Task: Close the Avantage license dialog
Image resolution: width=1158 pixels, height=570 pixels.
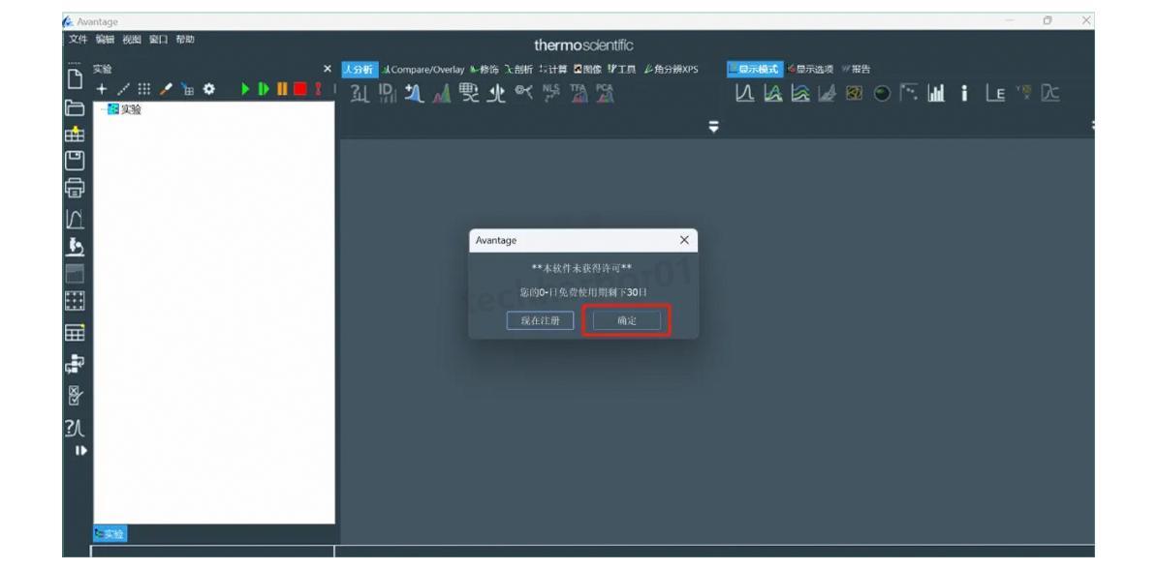Action: [684, 240]
